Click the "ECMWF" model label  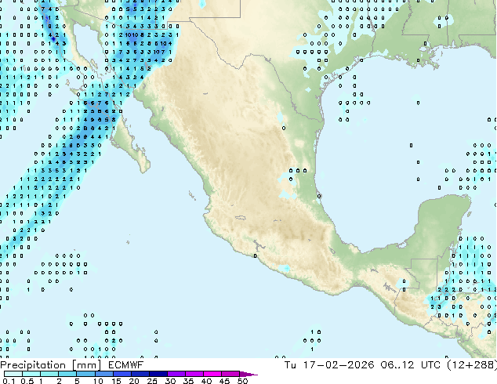tap(126, 365)
